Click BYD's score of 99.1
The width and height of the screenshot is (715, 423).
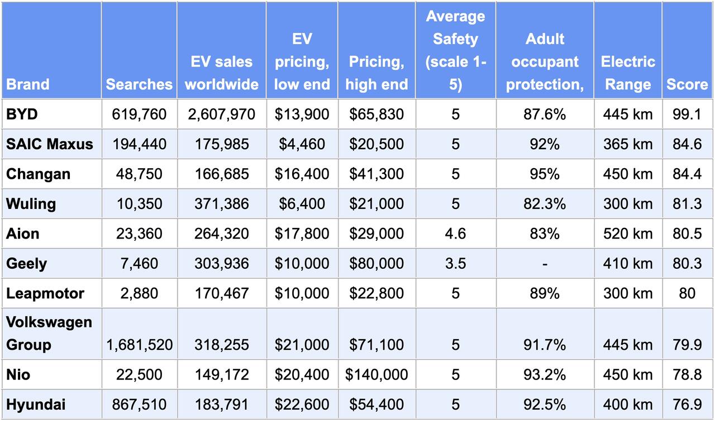pyautogui.click(x=687, y=115)
